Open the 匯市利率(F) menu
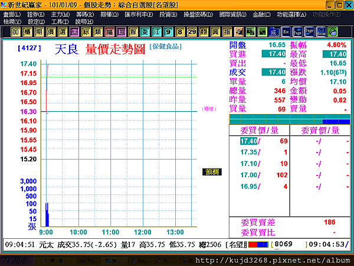 [x=139, y=15]
